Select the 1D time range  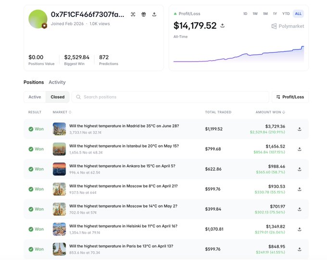(245, 13)
